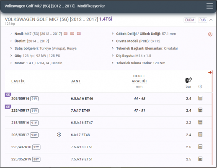
Task: Expand the Göbek Deliği row arrow
Action: pos(113,34)
